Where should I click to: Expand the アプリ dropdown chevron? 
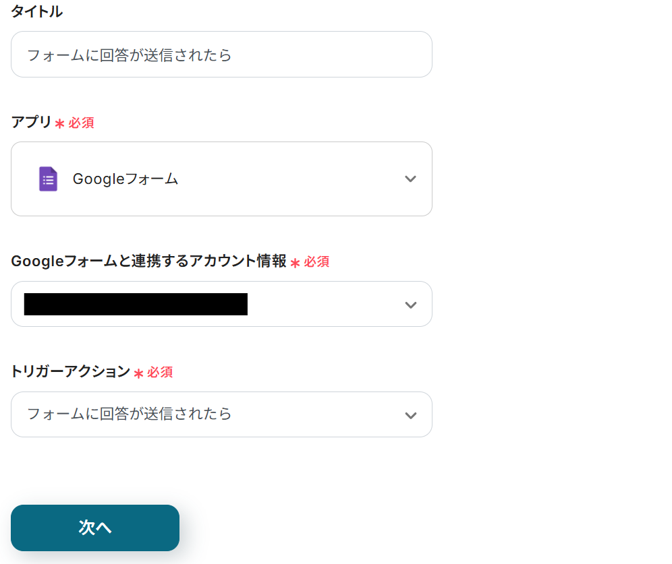tap(410, 179)
